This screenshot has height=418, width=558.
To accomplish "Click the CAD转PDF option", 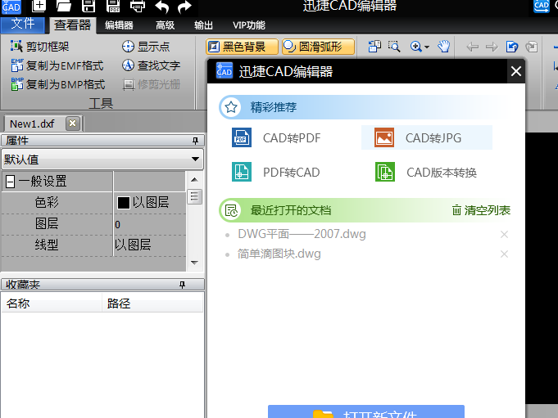I will pos(276,137).
